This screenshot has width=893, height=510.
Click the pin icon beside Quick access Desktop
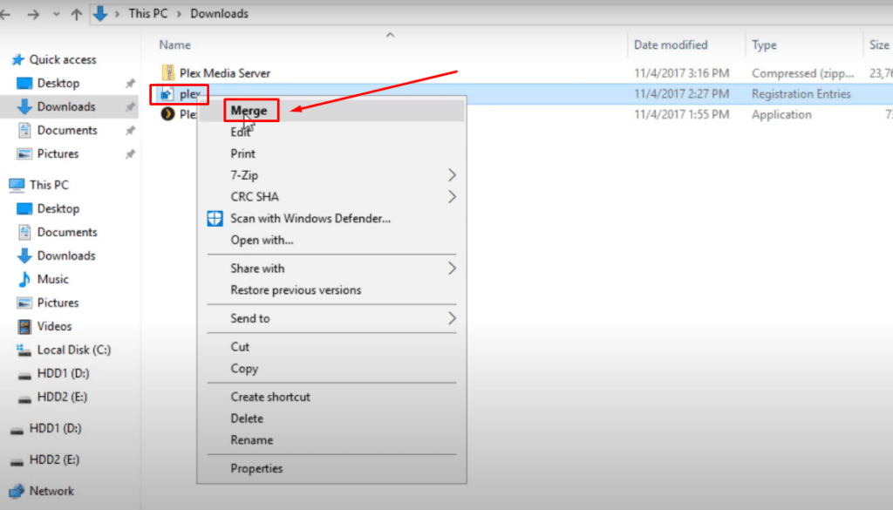(131, 84)
